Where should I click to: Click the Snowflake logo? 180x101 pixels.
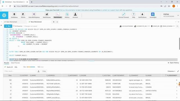tap(4, 15)
